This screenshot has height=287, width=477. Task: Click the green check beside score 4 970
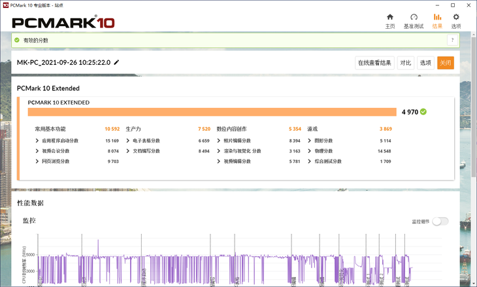(423, 112)
